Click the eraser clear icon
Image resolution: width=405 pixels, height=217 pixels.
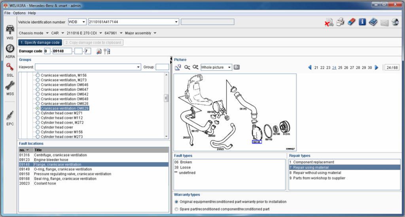[352, 22]
